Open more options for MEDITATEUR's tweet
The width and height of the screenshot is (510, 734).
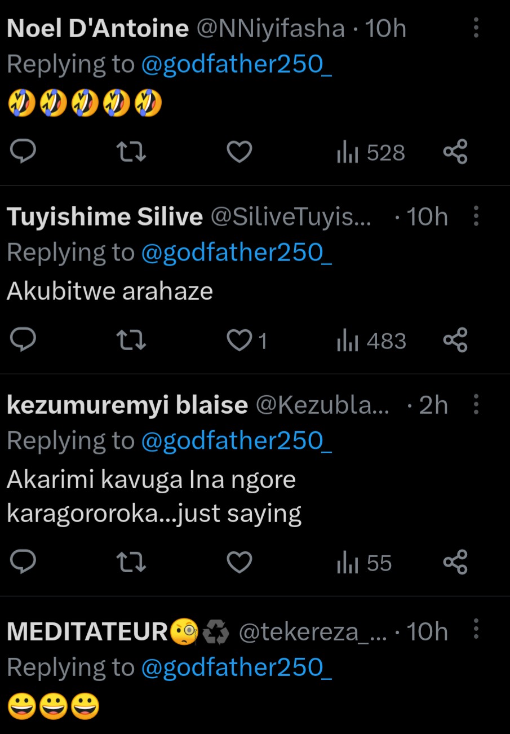(x=476, y=631)
